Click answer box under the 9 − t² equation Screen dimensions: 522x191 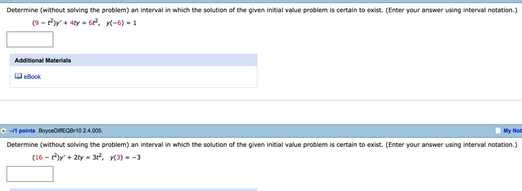click(x=30, y=40)
